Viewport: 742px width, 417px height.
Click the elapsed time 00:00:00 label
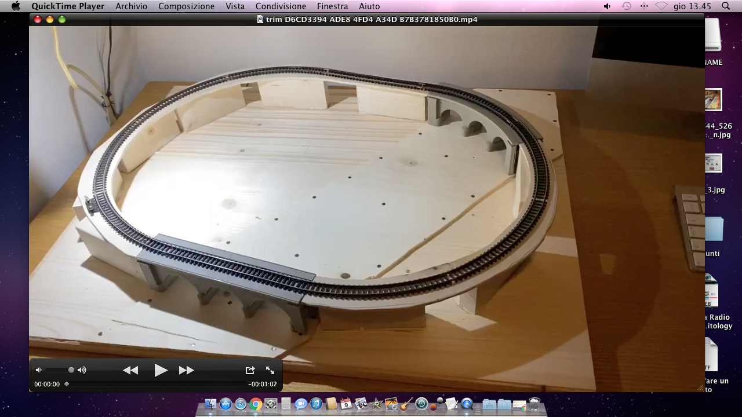click(x=47, y=384)
